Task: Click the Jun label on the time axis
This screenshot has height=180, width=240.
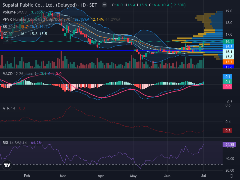Action: click(x=167, y=176)
